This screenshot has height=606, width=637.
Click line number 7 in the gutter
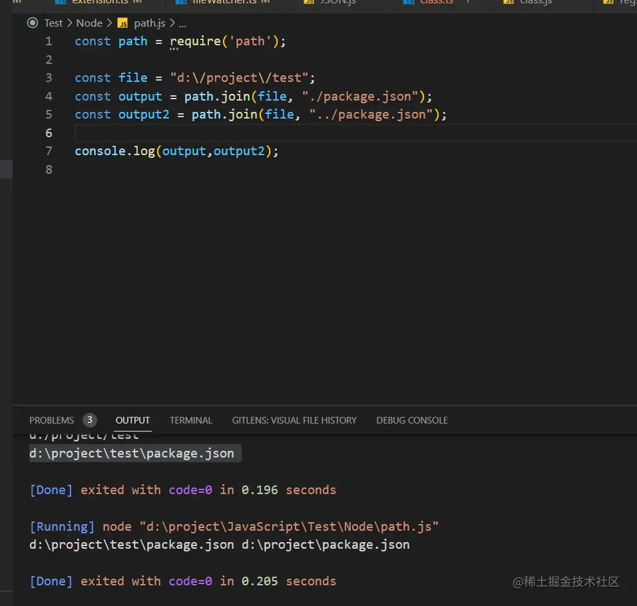(x=49, y=151)
